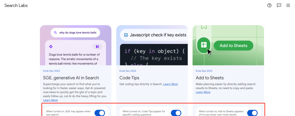Click the green Sheets plus icon
The width and height of the screenshot is (295, 116).
pyautogui.click(x=204, y=45)
